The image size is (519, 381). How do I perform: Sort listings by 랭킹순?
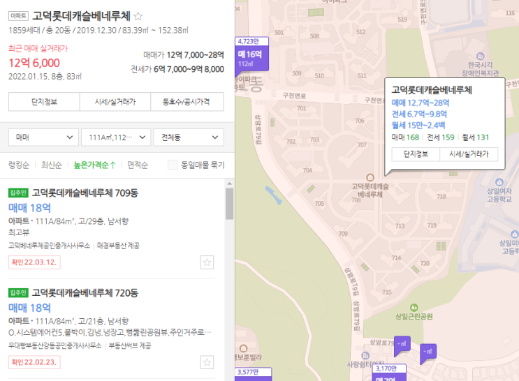pyautogui.click(x=19, y=165)
